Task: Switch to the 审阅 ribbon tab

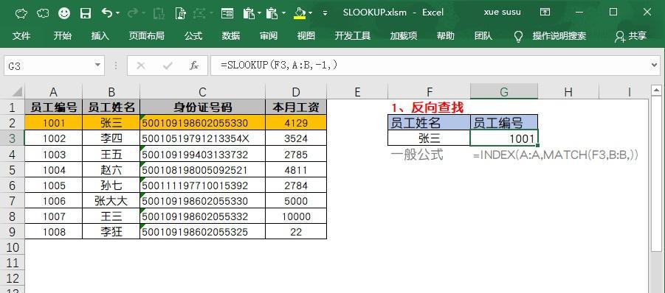Action: coord(269,36)
